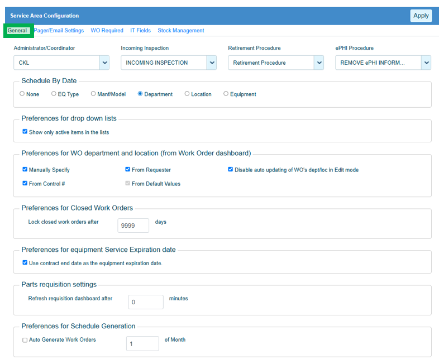Select the Location radio button
The image size is (439, 364).
187,94
